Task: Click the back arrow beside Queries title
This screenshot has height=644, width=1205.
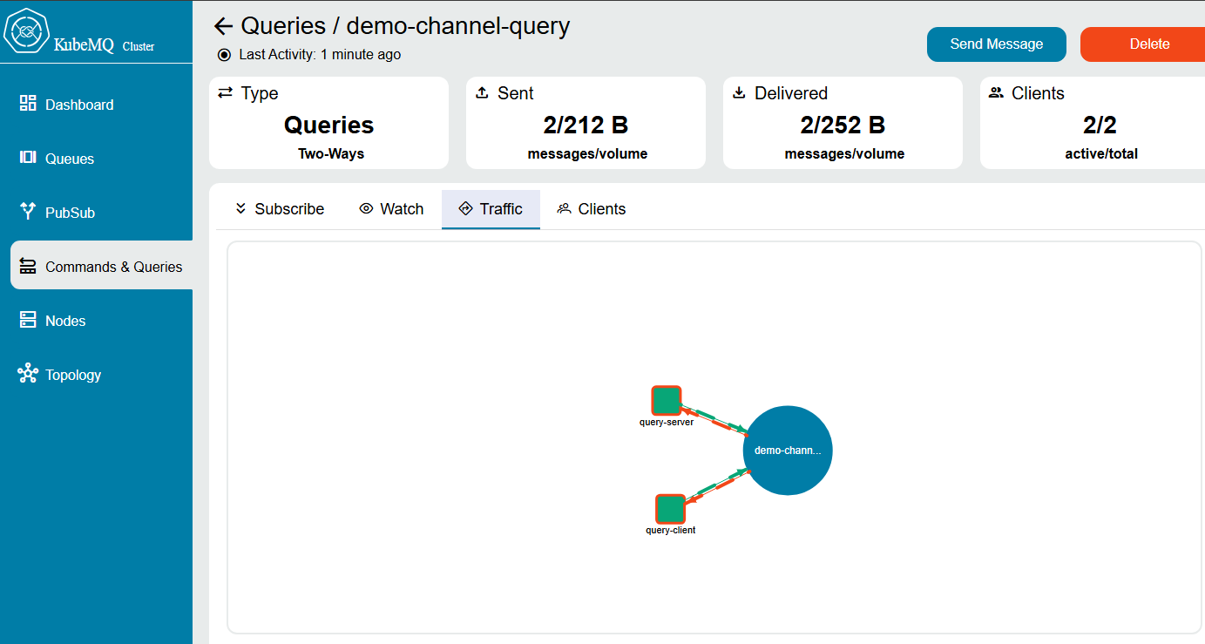Action: [x=224, y=26]
